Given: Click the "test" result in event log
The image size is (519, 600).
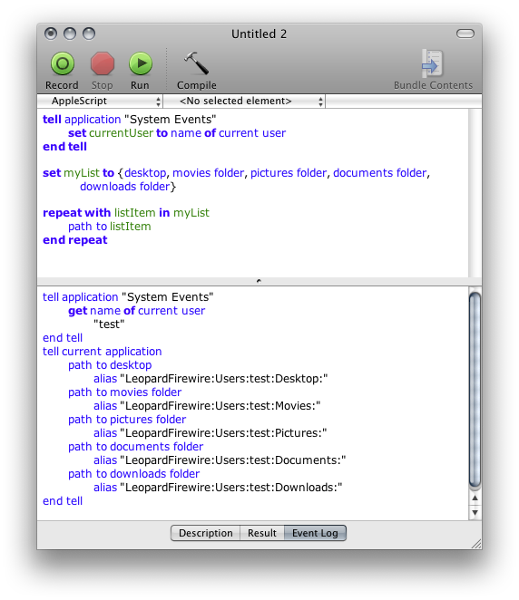Looking at the screenshot, I should click(109, 324).
